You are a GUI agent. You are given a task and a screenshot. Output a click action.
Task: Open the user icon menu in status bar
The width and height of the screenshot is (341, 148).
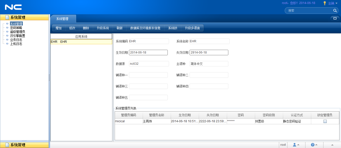(296, 145)
